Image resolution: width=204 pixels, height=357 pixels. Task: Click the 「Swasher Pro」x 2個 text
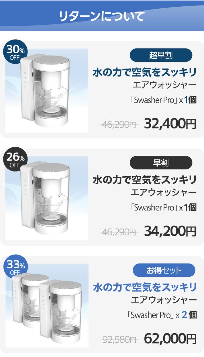pyautogui.click(x=162, y=315)
